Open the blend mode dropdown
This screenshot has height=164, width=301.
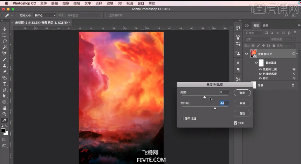click(x=257, y=39)
